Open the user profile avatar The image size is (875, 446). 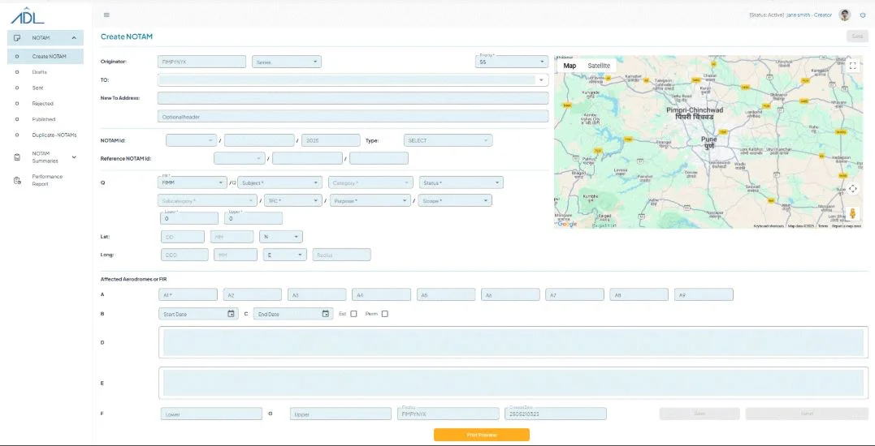click(x=845, y=15)
